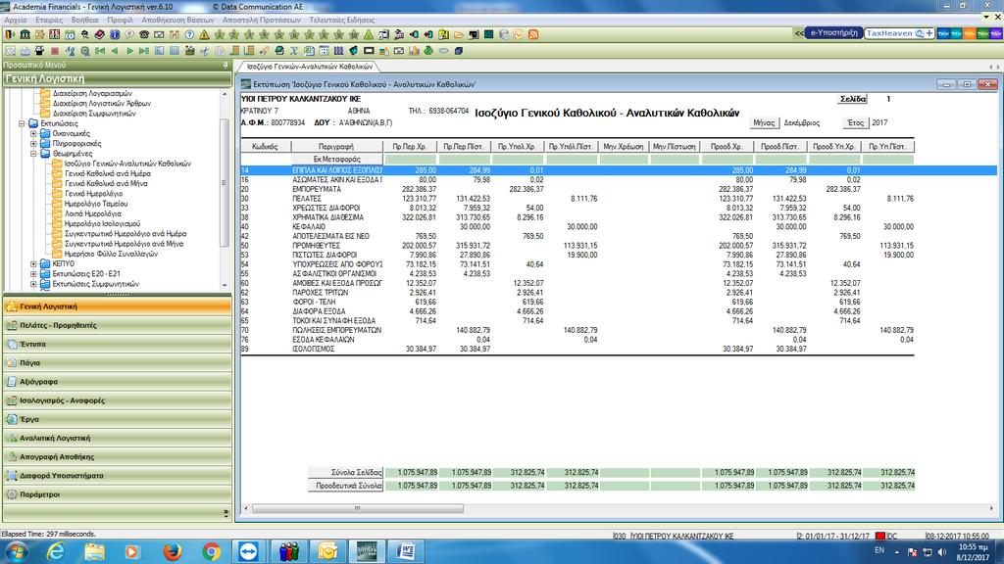Click the Windows Start button
Viewport: 1004px width, 564px height.
[x=16, y=551]
